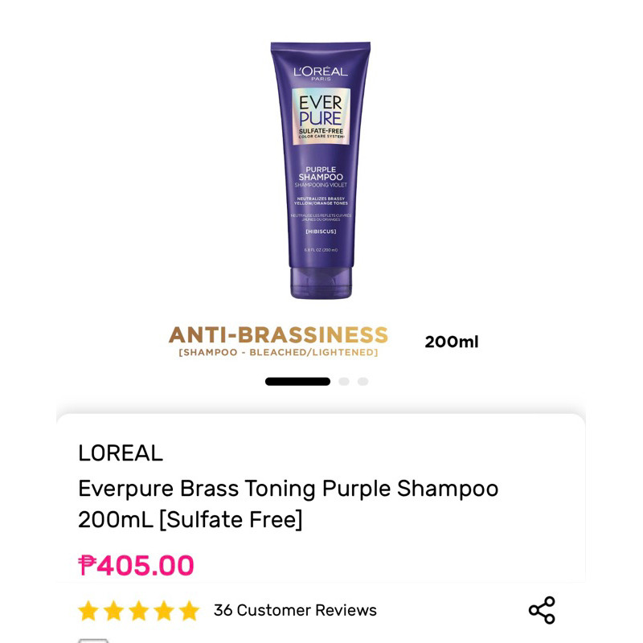This screenshot has width=643, height=643.
Task: Open the 36 Customer Reviews link
Action: point(295,610)
